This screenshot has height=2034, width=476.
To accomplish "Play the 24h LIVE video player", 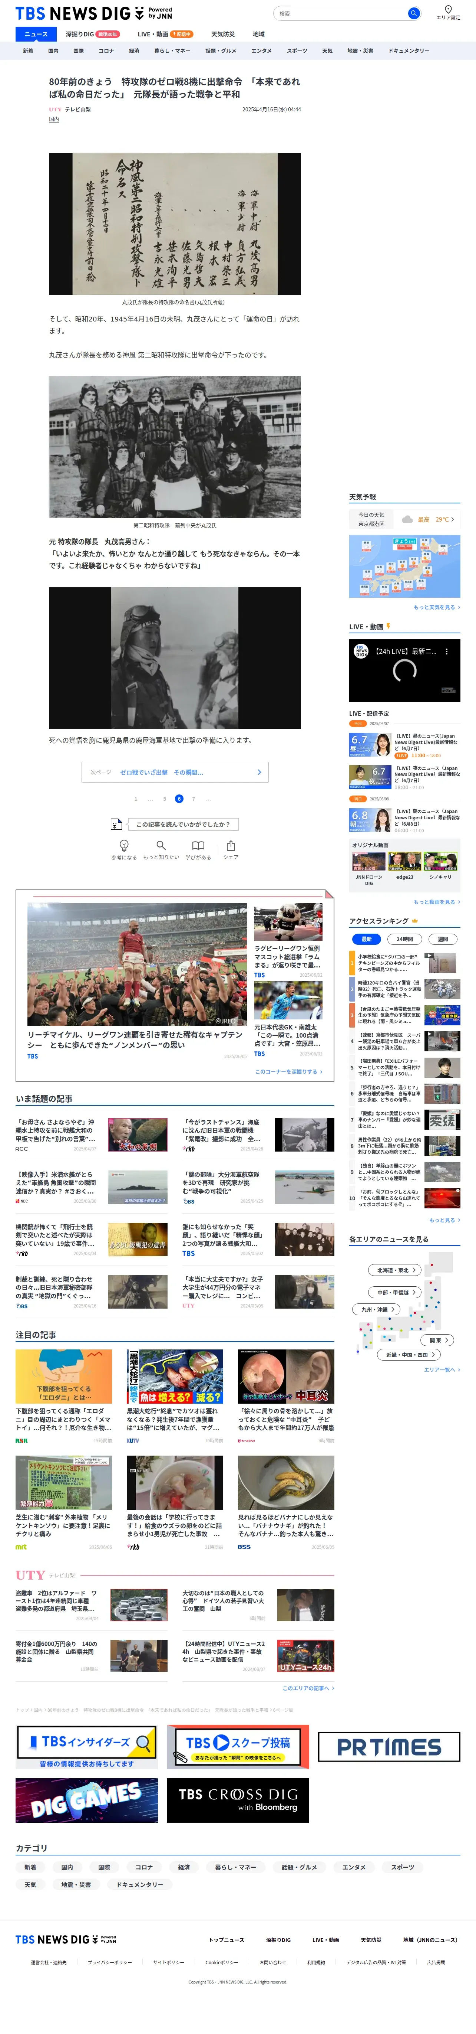I will (x=404, y=670).
